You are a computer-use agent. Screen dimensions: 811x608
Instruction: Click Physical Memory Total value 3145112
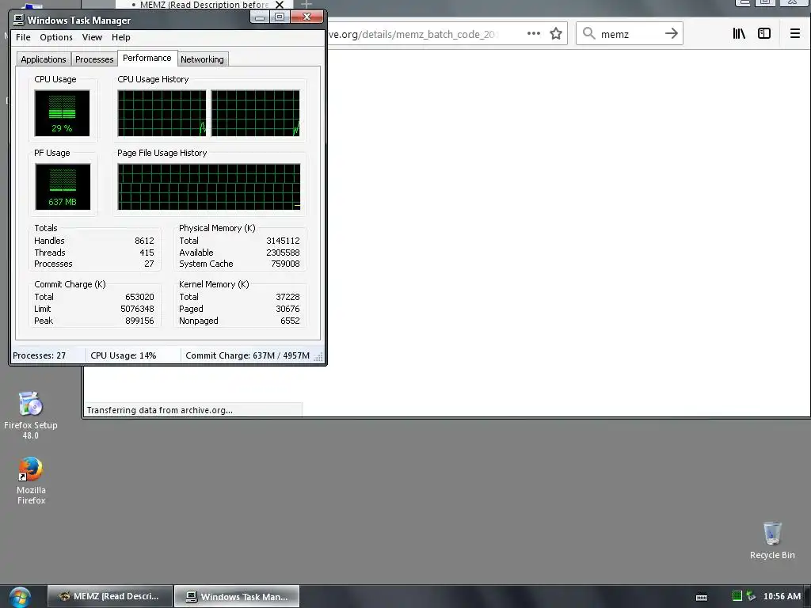283,241
